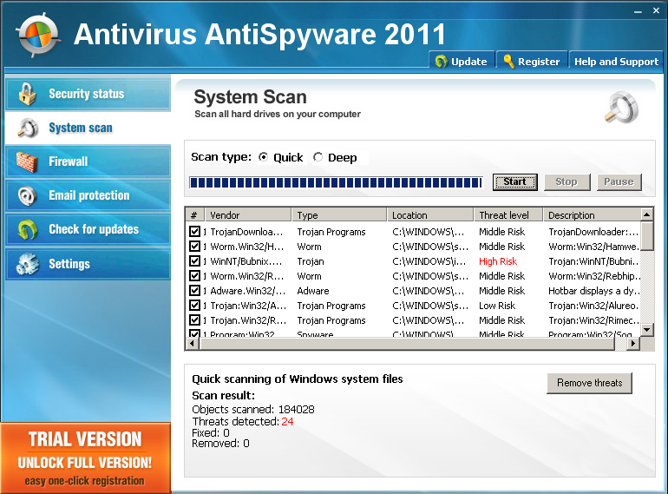This screenshot has height=494, width=668.
Task: Click the threat list's scroll up arrow
Action: (647, 214)
